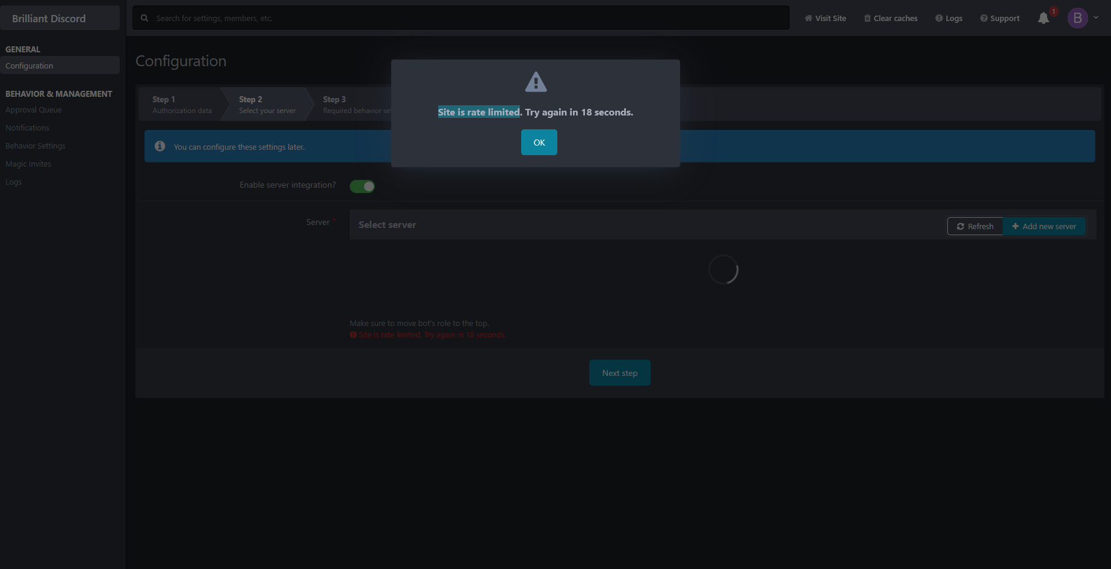Screen dimensions: 1111x569
Task: Open Logs from the top bar
Action: (949, 19)
